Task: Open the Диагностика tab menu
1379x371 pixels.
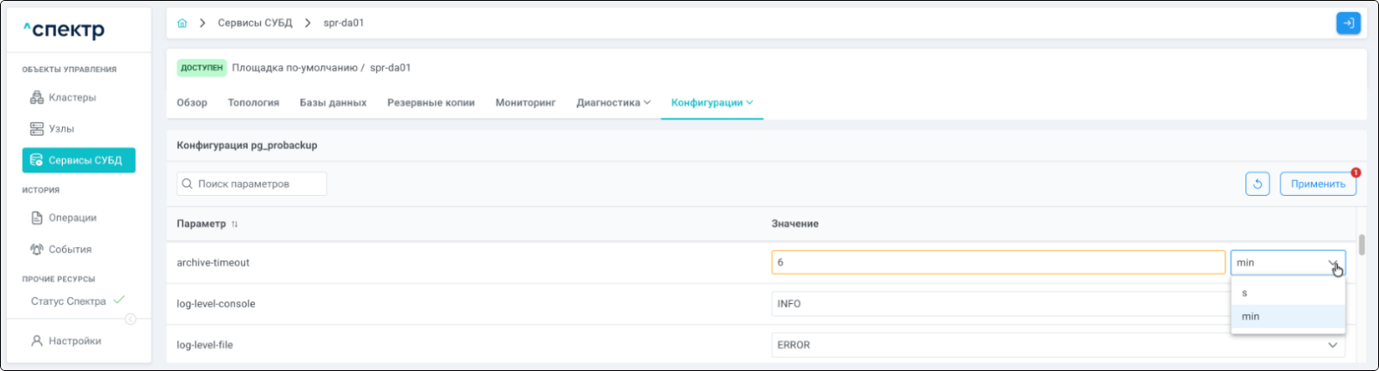Action: [613, 103]
